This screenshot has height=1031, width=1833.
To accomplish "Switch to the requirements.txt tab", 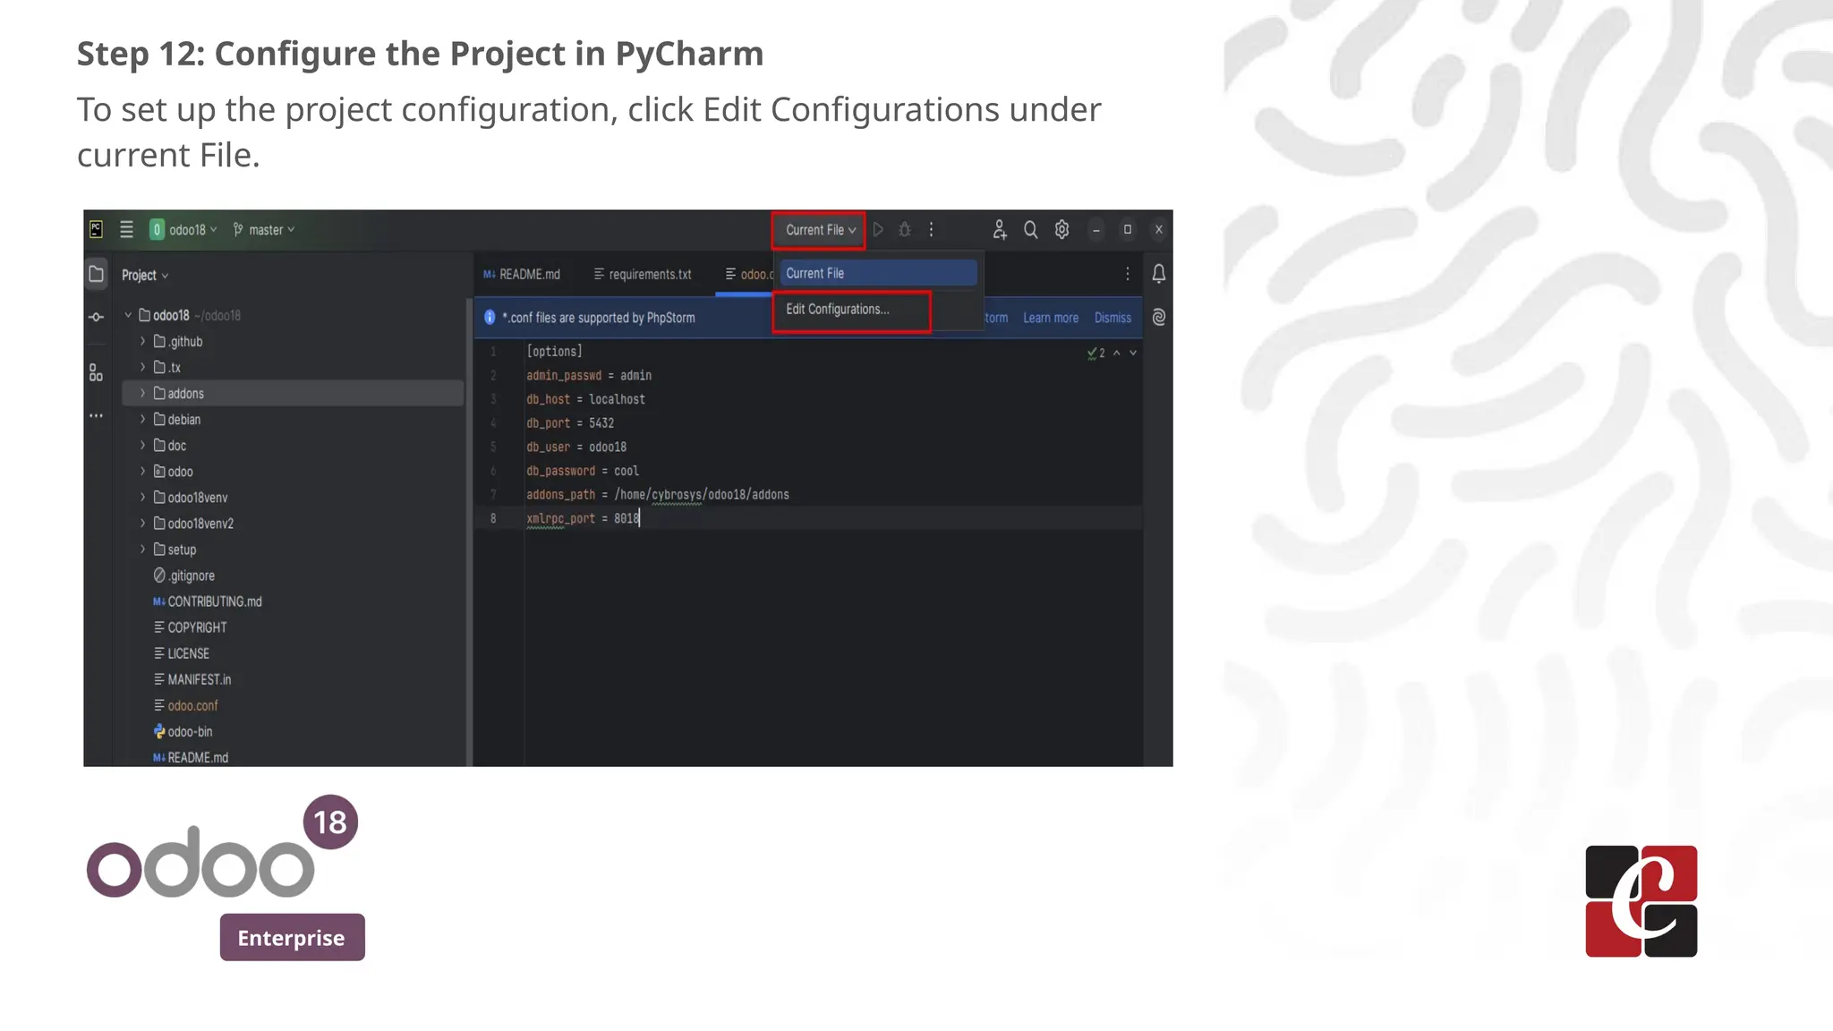I will (x=643, y=274).
